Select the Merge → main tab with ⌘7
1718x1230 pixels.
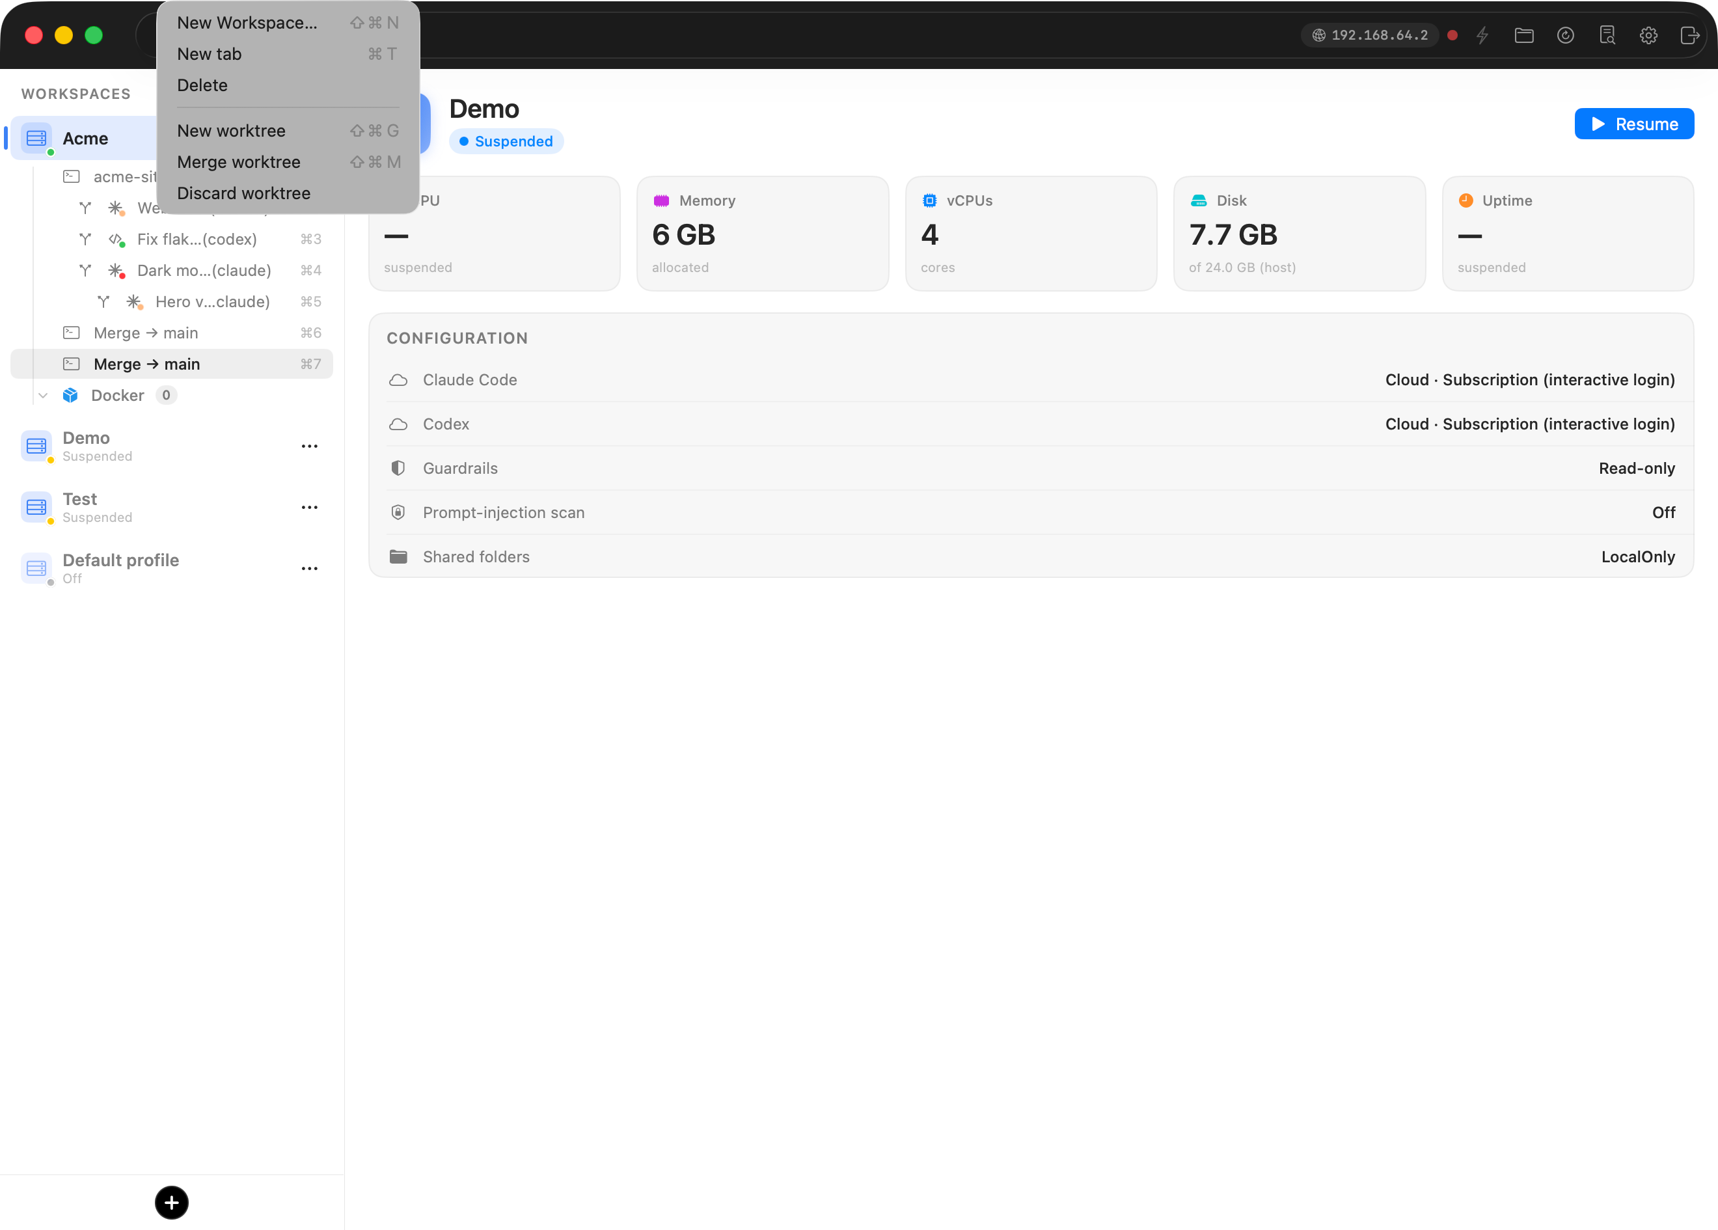[x=172, y=364]
